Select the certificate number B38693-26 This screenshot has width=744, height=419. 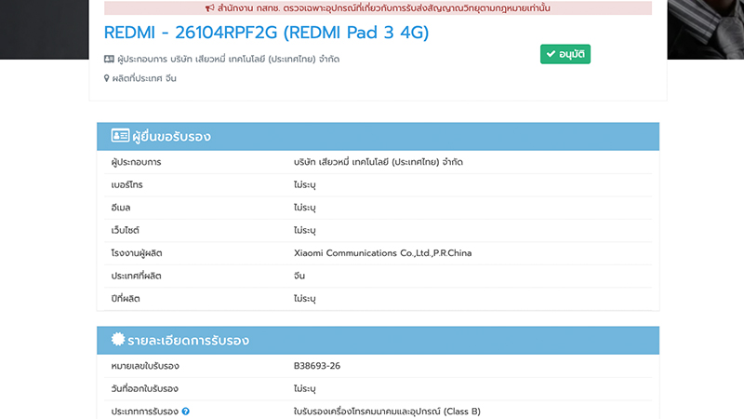pos(317,366)
